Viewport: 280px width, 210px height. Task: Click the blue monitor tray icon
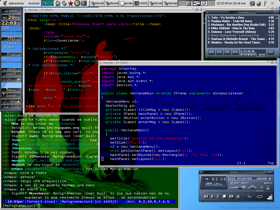point(252,3)
